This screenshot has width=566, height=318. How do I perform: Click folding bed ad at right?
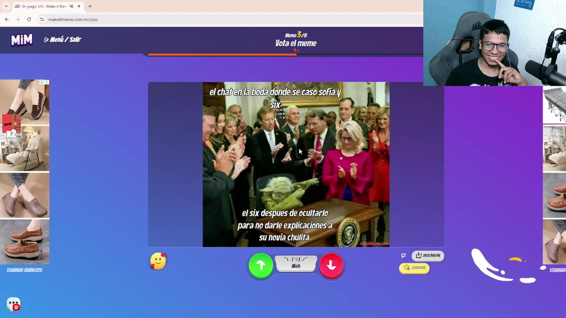point(555,105)
